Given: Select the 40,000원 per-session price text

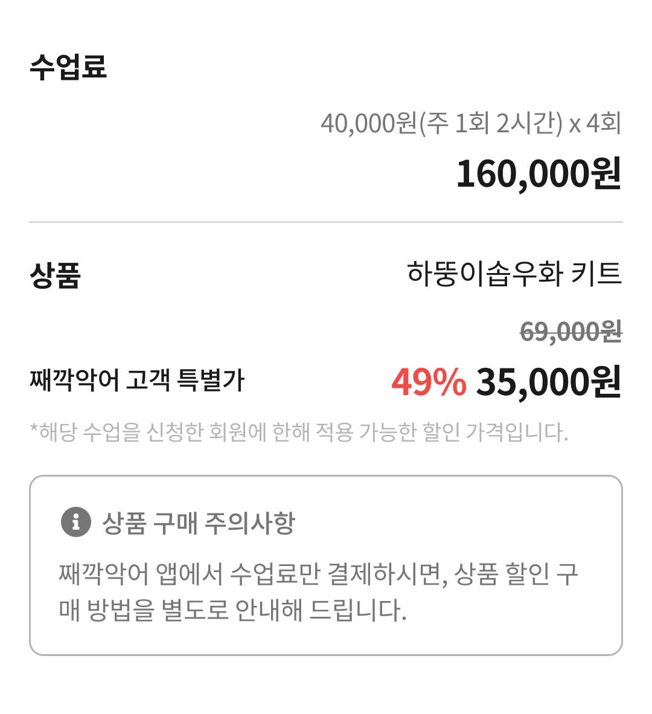Looking at the screenshot, I should click(368, 124).
